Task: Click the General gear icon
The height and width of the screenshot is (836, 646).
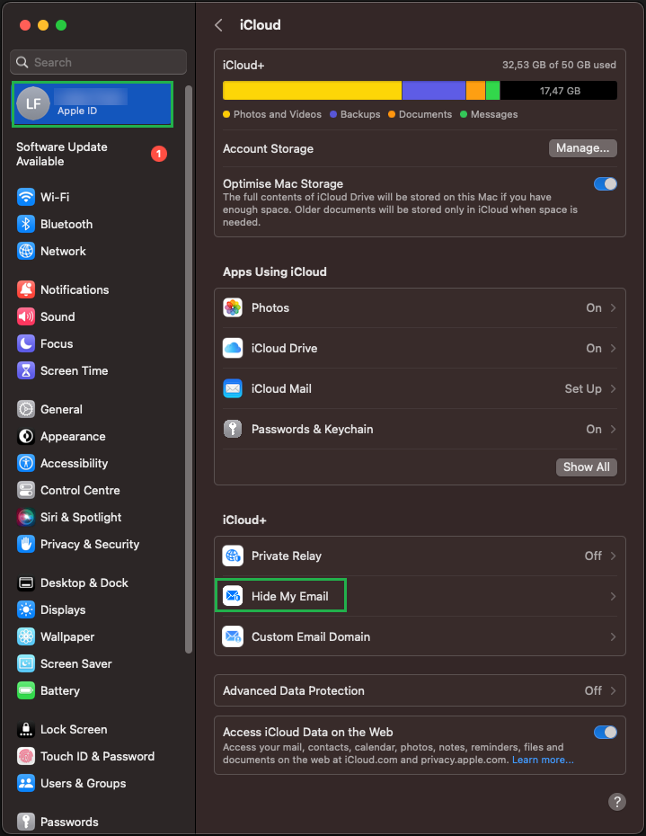Action: pos(25,410)
